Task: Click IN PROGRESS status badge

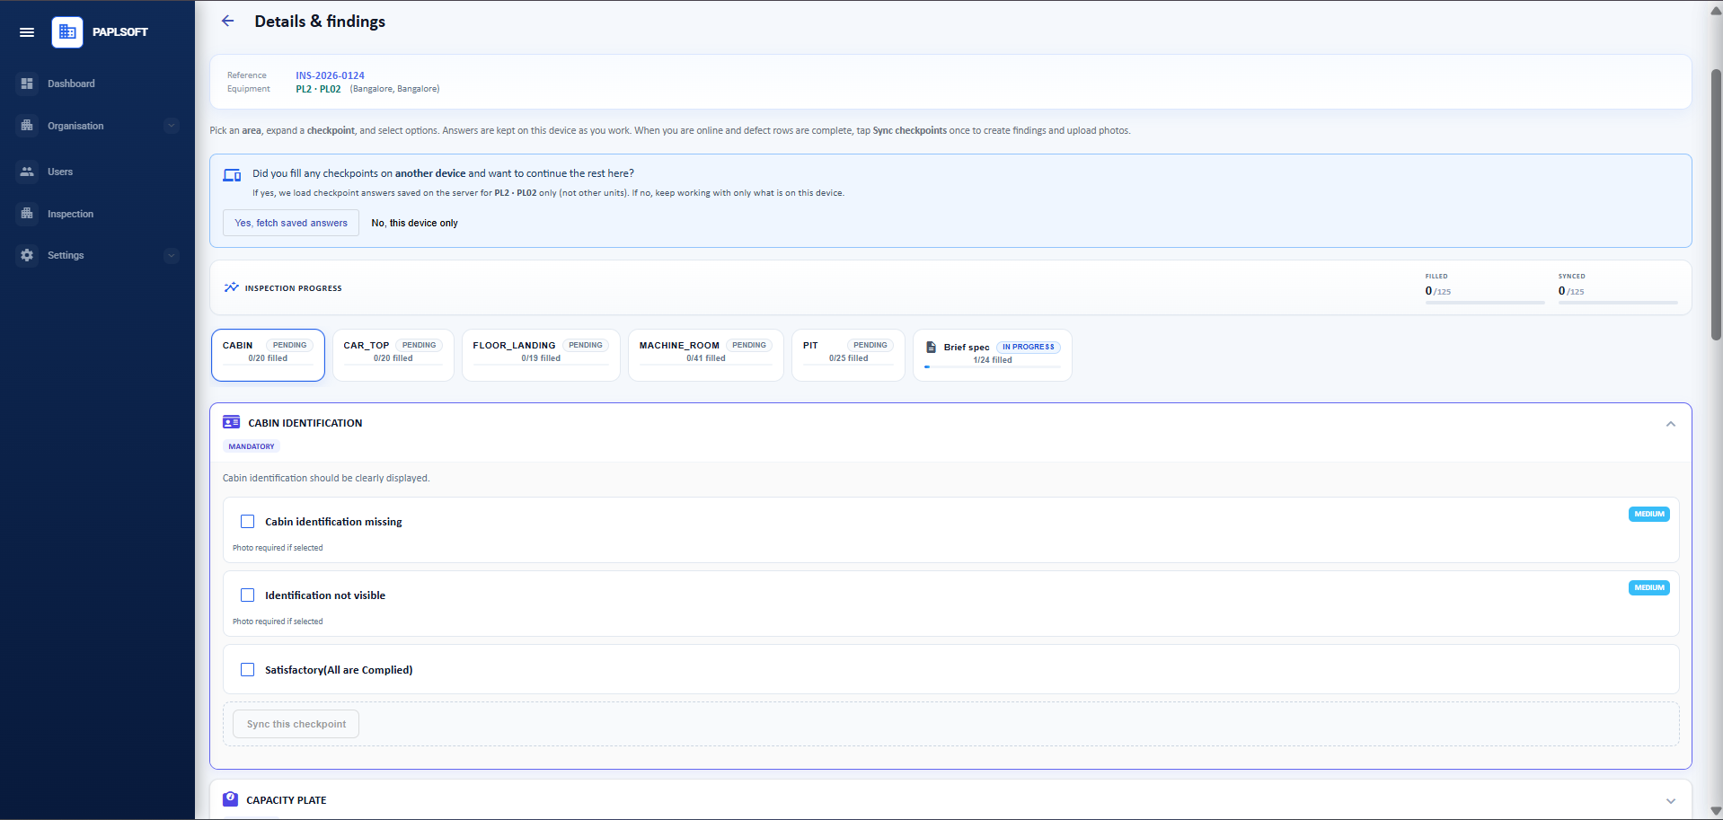Action: (x=1029, y=347)
